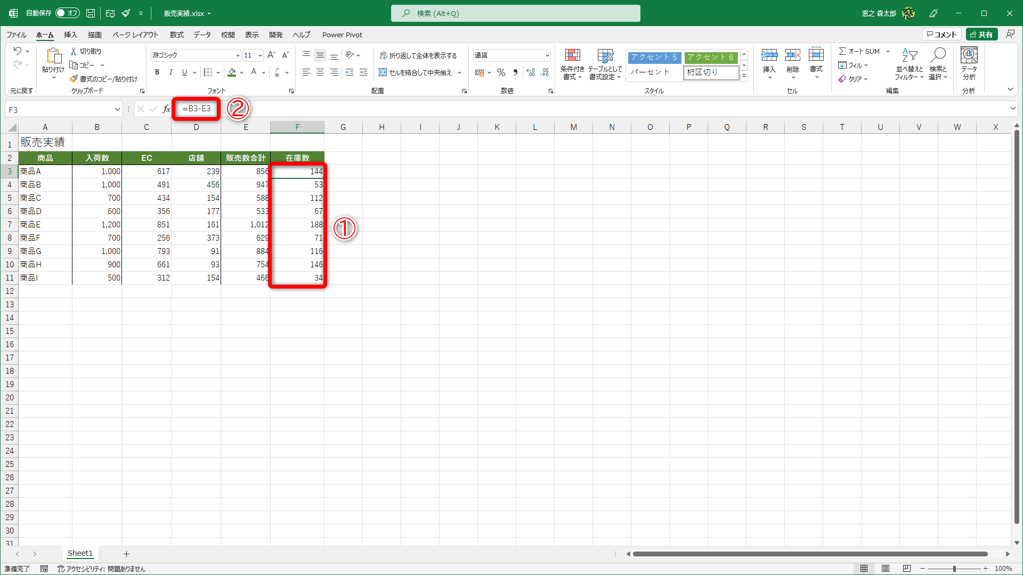
Task: Click the zoom slider in status bar
Action: point(954,569)
